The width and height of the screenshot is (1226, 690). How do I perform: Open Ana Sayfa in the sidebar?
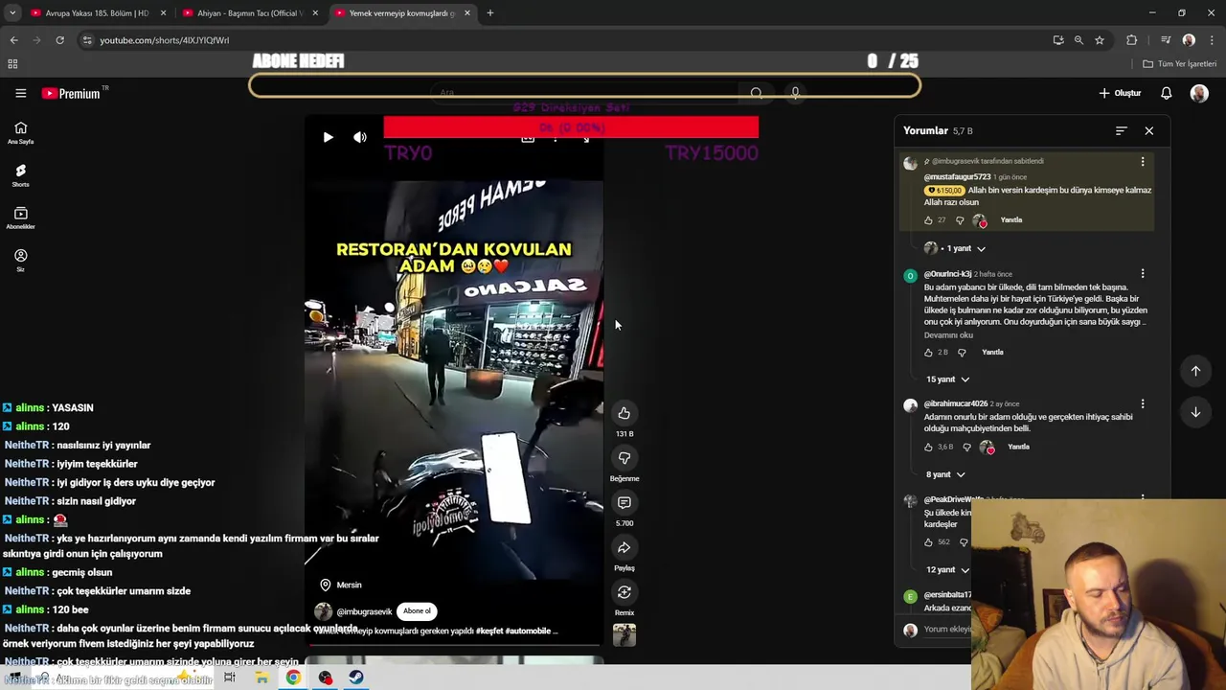click(x=20, y=133)
